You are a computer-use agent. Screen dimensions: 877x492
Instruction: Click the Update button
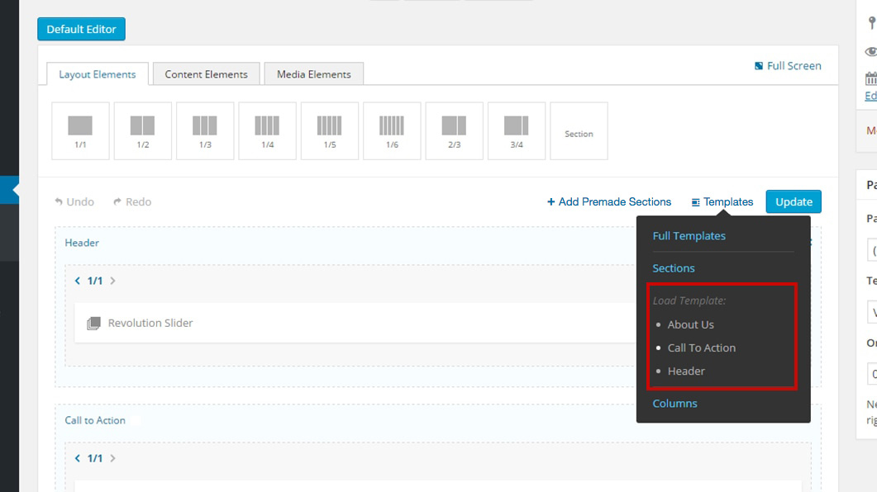tap(794, 202)
